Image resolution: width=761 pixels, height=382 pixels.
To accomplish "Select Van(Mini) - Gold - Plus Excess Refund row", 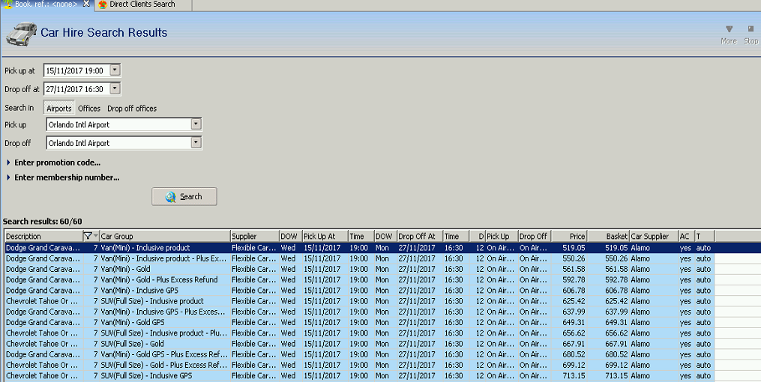I will pos(360,279).
